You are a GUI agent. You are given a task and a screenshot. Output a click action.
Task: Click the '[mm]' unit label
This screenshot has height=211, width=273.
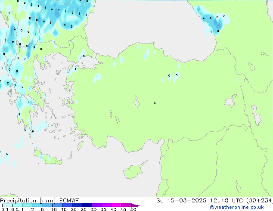click(x=47, y=201)
